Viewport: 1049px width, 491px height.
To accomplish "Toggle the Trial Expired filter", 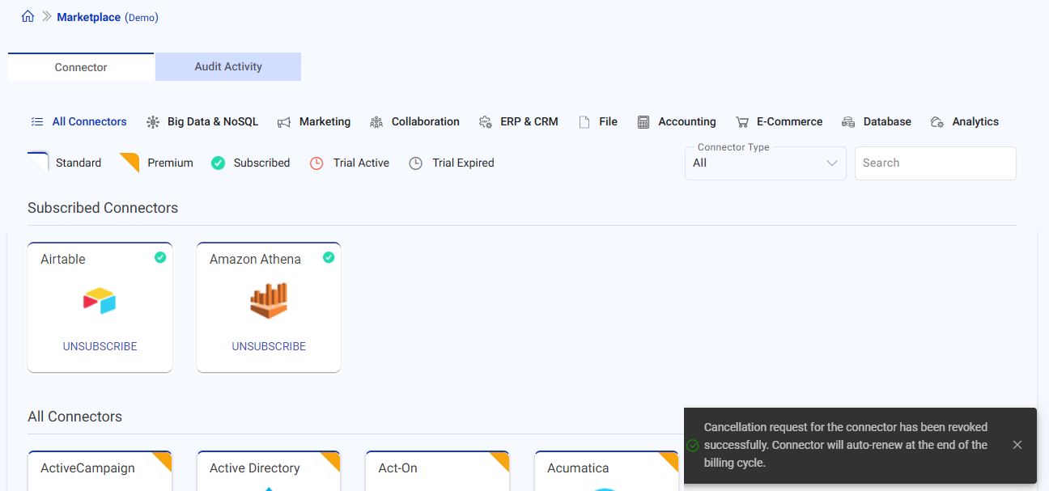I will (x=452, y=163).
